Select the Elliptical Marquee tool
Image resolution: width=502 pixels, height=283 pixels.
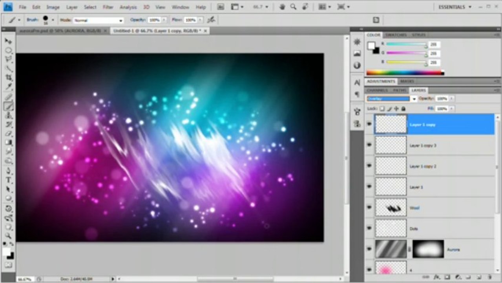pos(8,50)
